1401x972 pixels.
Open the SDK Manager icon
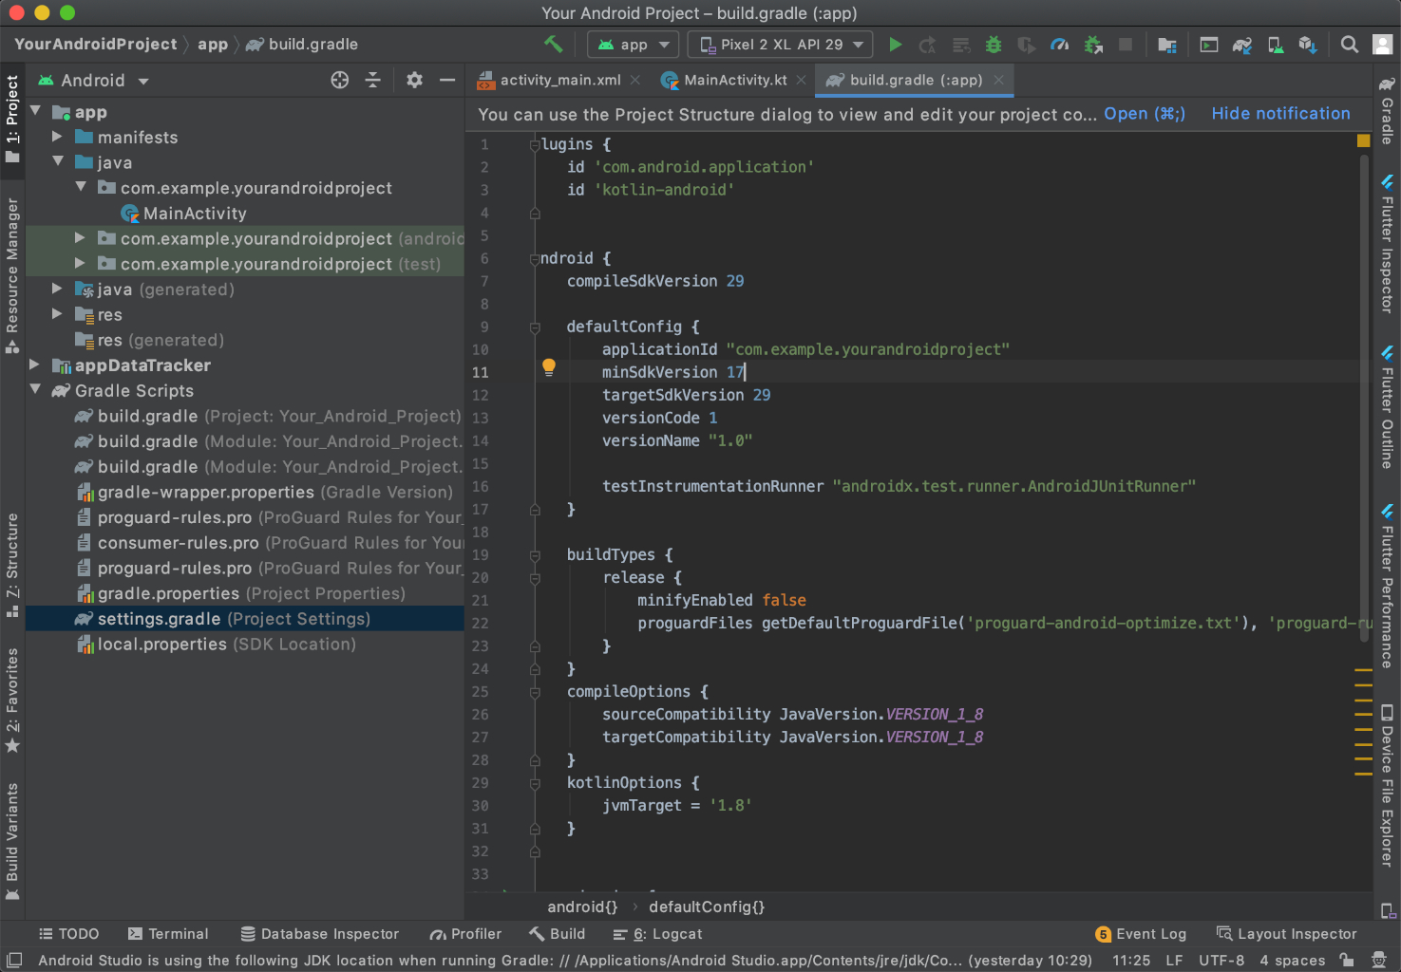(1308, 45)
